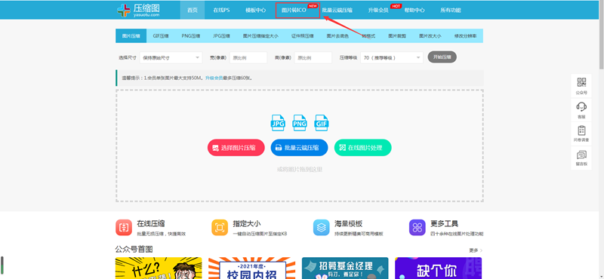Click the 海量模板 heading text
Viewport: 604px width, 279px height.
(349, 224)
